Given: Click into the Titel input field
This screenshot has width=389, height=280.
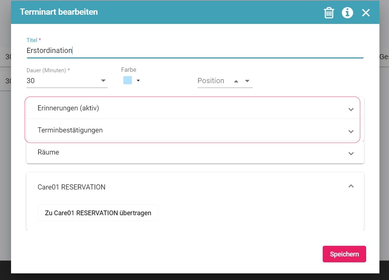Looking at the screenshot, I should [194, 51].
